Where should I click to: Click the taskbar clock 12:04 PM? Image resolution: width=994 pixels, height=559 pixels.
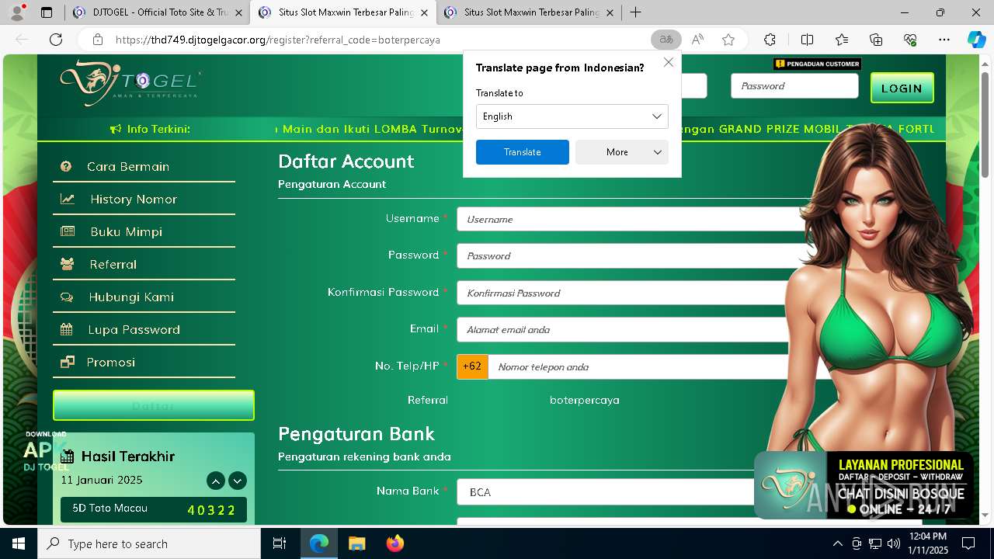pyautogui.click(x=927, y=543)
